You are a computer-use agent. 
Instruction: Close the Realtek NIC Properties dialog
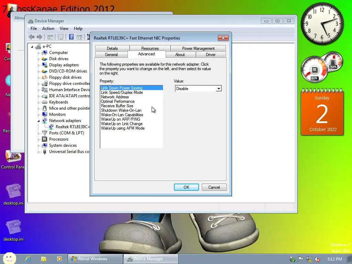pos(223,38)
